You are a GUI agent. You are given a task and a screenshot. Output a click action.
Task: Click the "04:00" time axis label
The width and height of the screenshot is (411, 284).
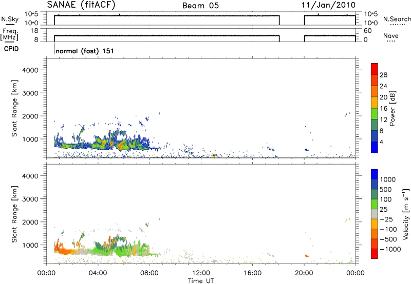point(98,273)
